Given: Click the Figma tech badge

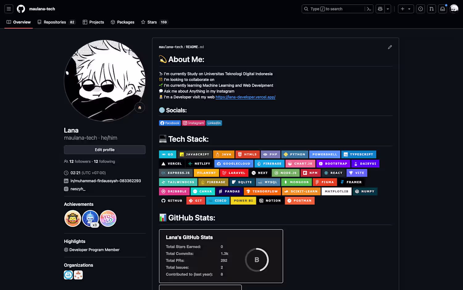Looking at the screenshot, I should tap(325, 182).
